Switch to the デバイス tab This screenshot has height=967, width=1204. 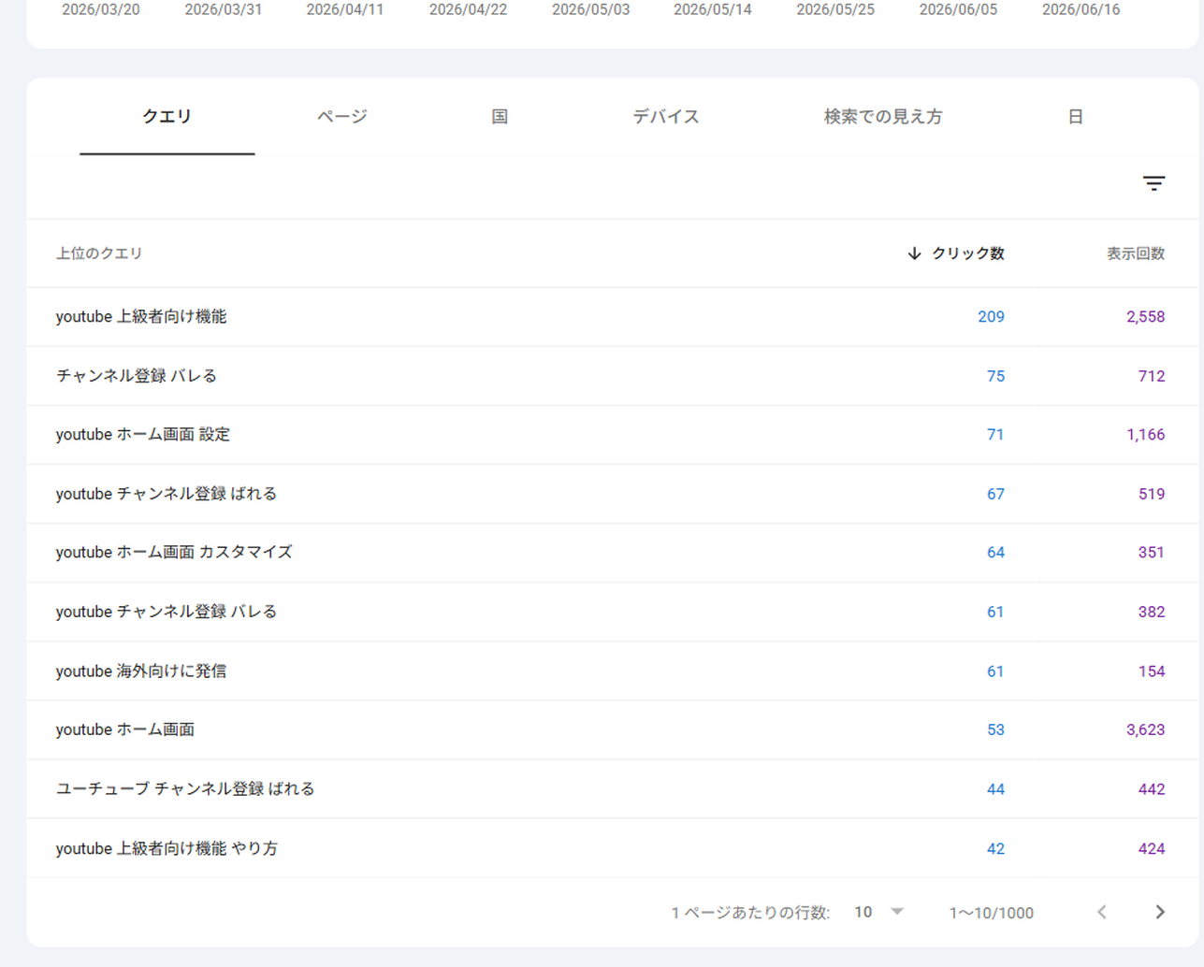tap(665, 117)
